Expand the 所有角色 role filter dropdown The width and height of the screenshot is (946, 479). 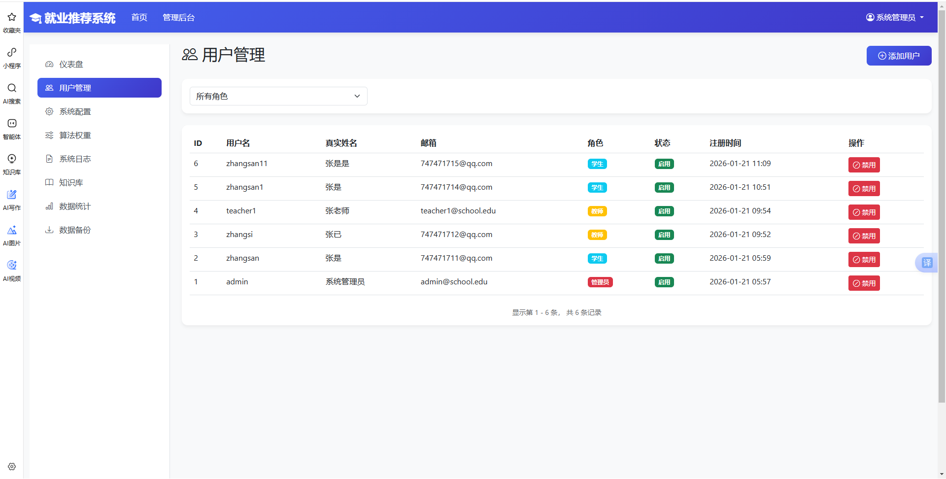[x=278, y=96]
